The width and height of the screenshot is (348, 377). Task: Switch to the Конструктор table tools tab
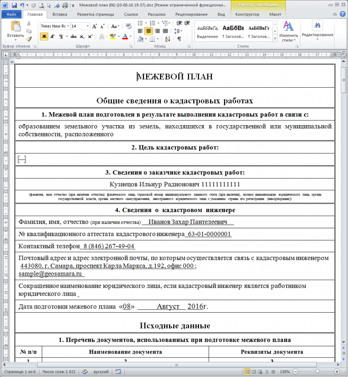(247, 14)
